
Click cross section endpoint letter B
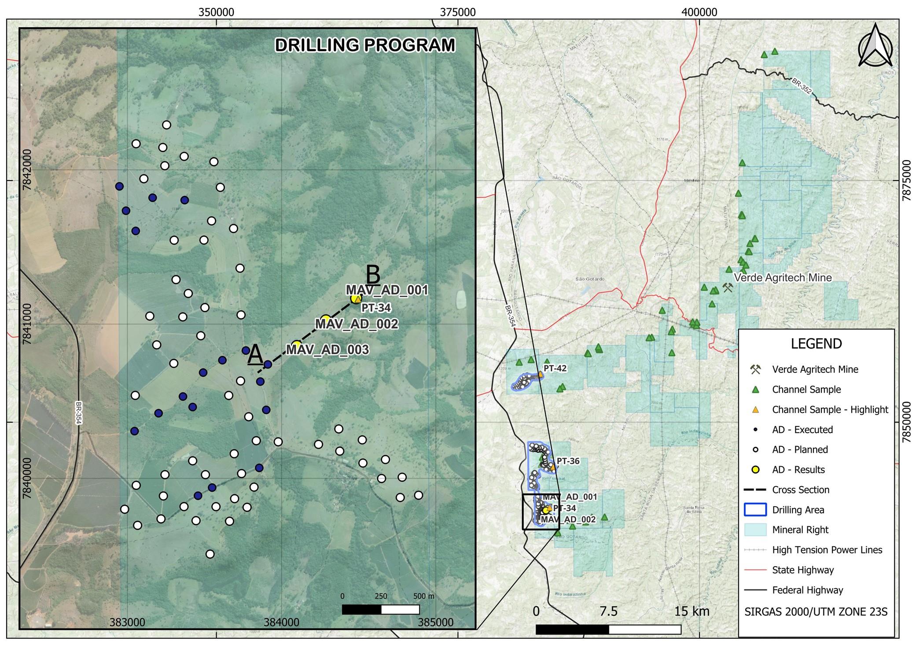pos(373,275)
